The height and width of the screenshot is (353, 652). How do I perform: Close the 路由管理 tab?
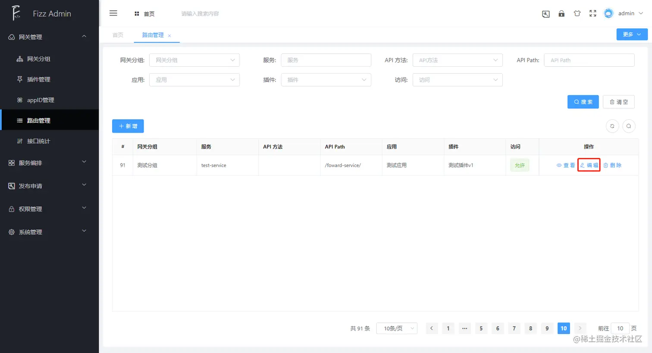click(169, 36)
